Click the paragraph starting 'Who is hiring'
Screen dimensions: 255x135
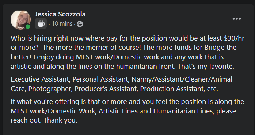pyautogui.click(x=127, y=52)
